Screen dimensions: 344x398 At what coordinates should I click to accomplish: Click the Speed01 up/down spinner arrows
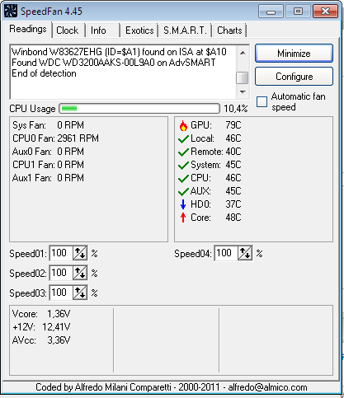coord(80,253)
